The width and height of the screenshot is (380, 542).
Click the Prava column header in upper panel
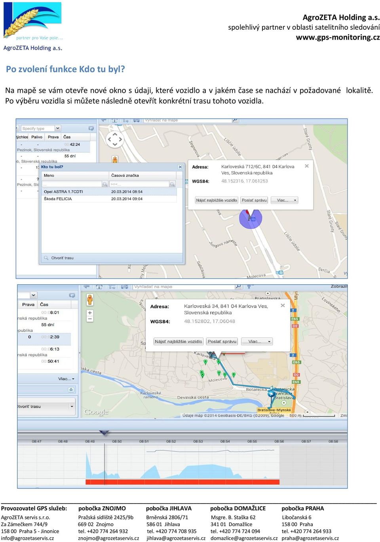pyautogui.click(x=53, y=137)
